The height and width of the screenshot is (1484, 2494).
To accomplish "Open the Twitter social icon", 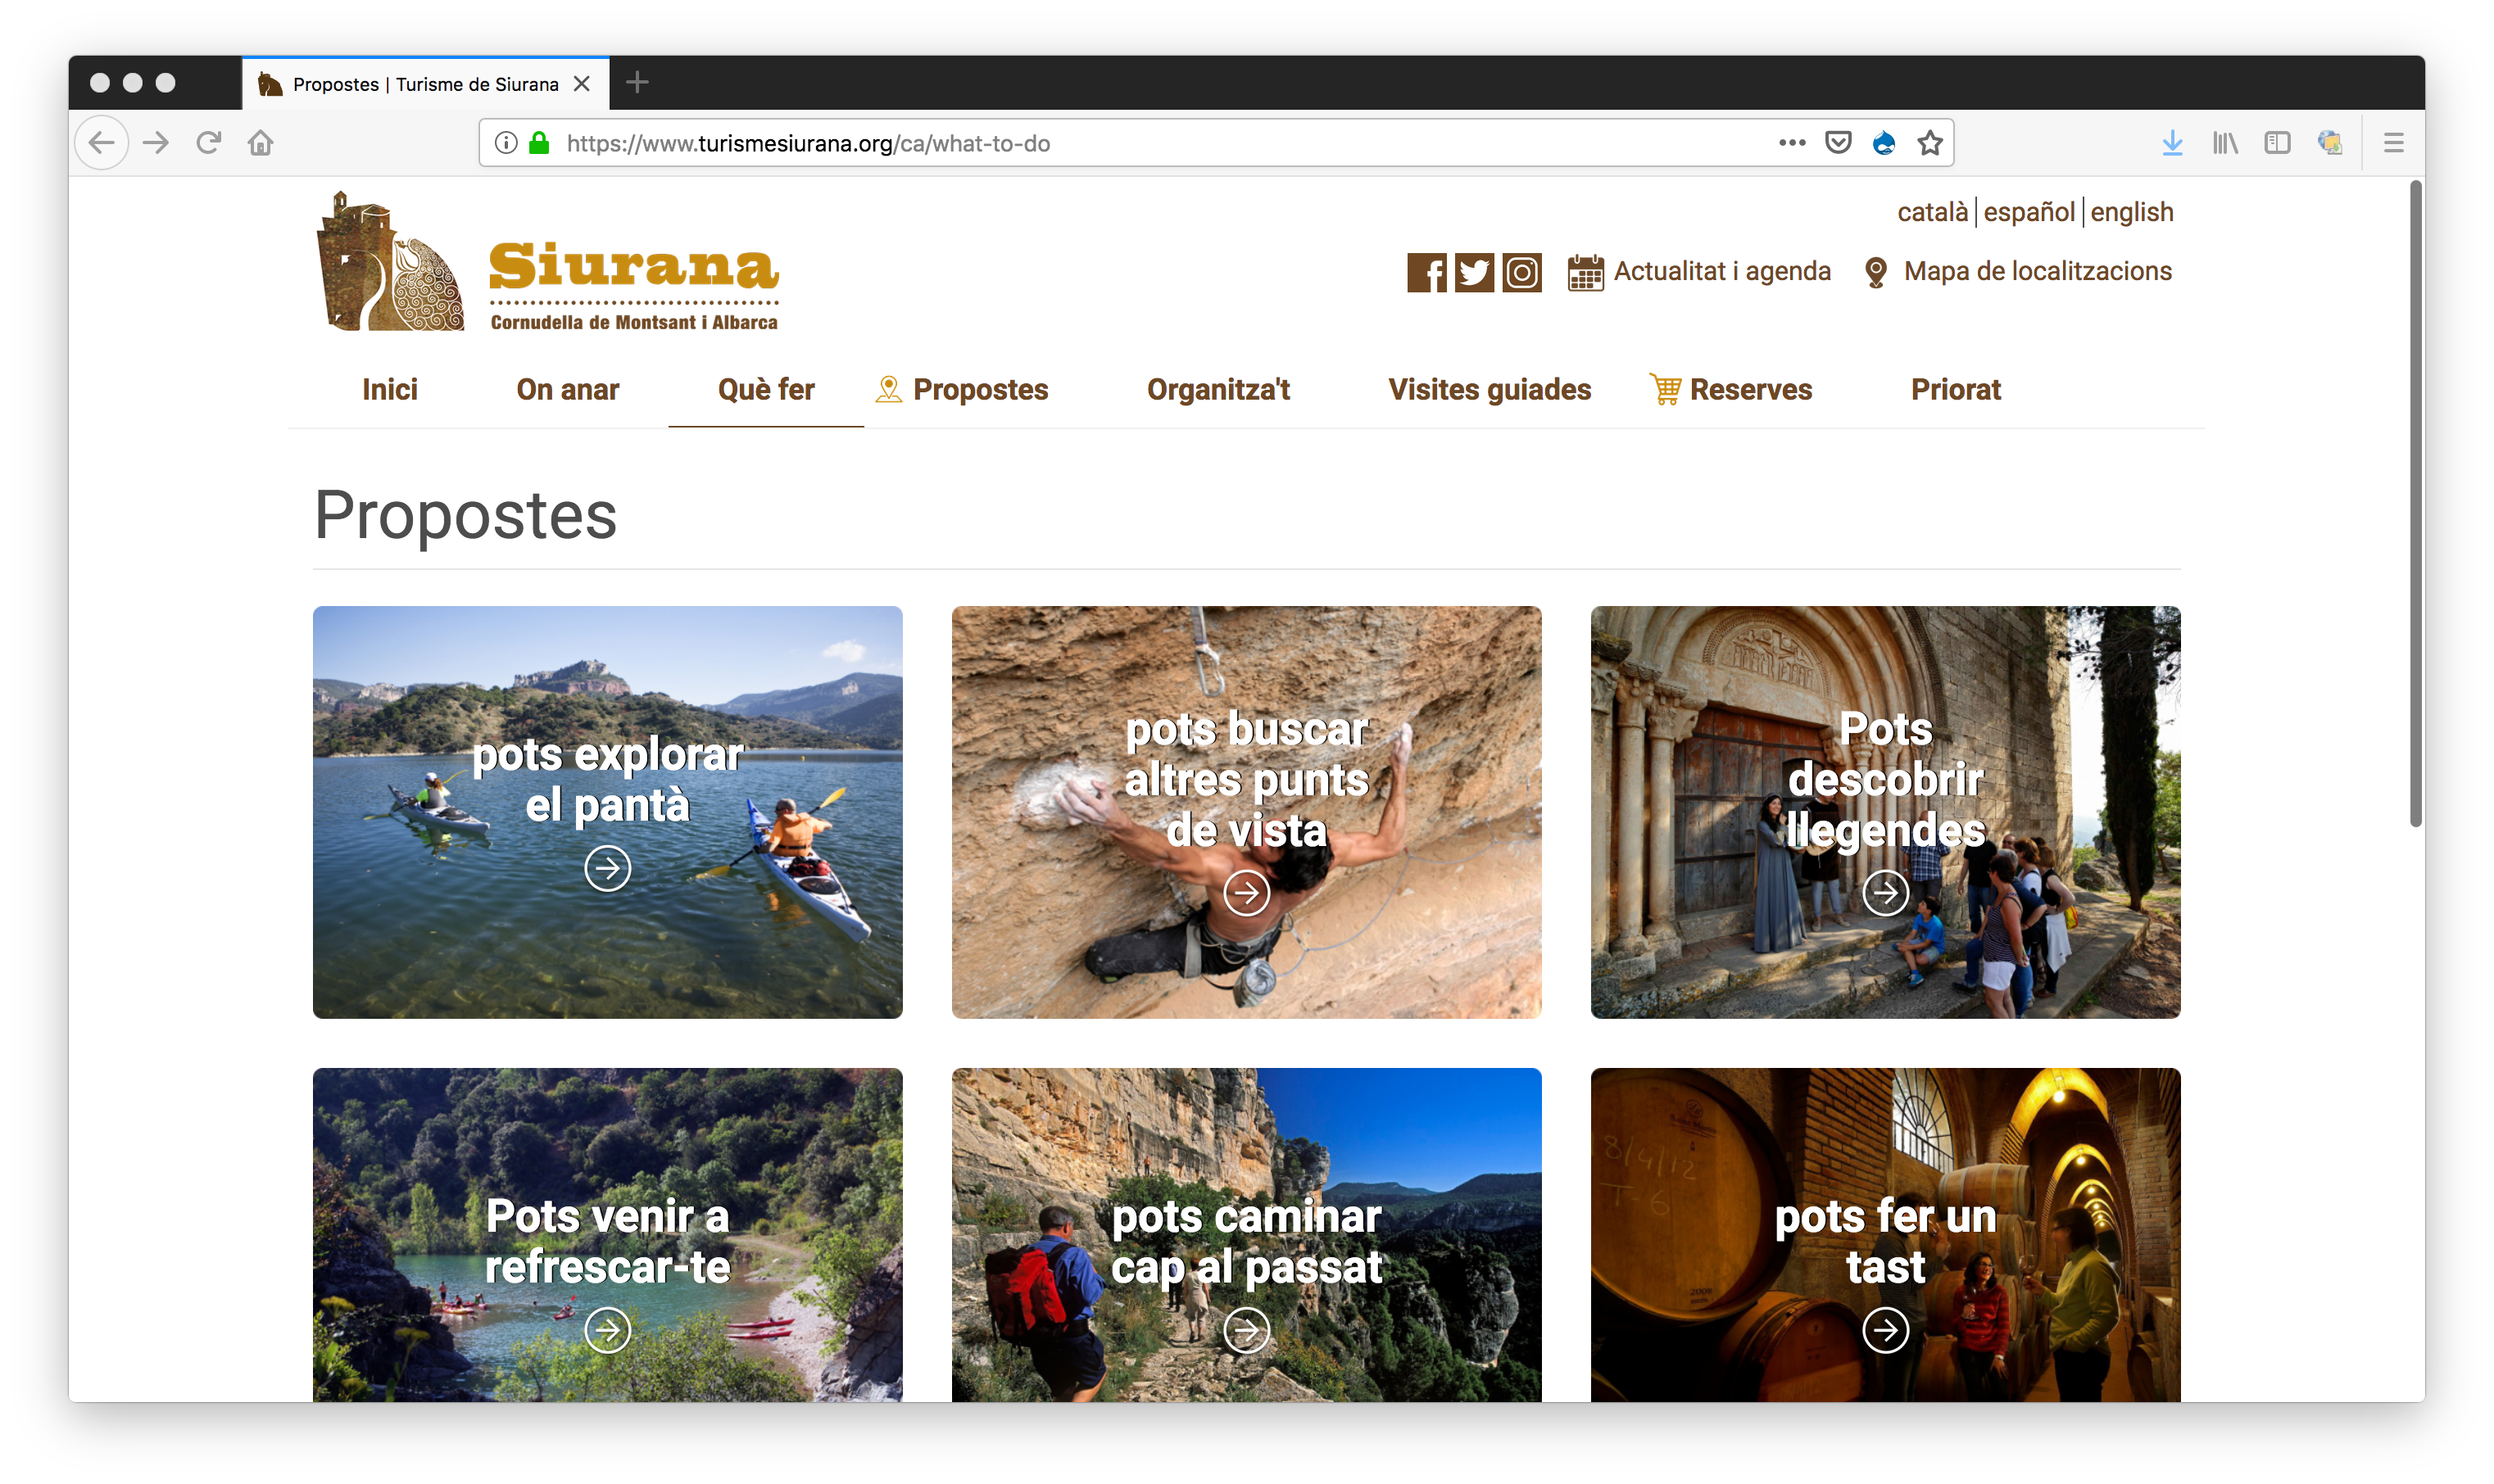I will (x=1474, y=272).
